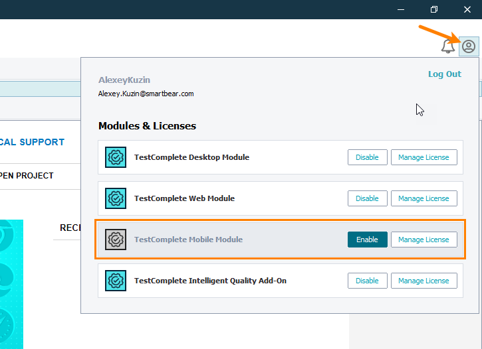Disable the TestComplete Web Module
Viewport: 482px width, 349px height.
(x=368, y=198)
